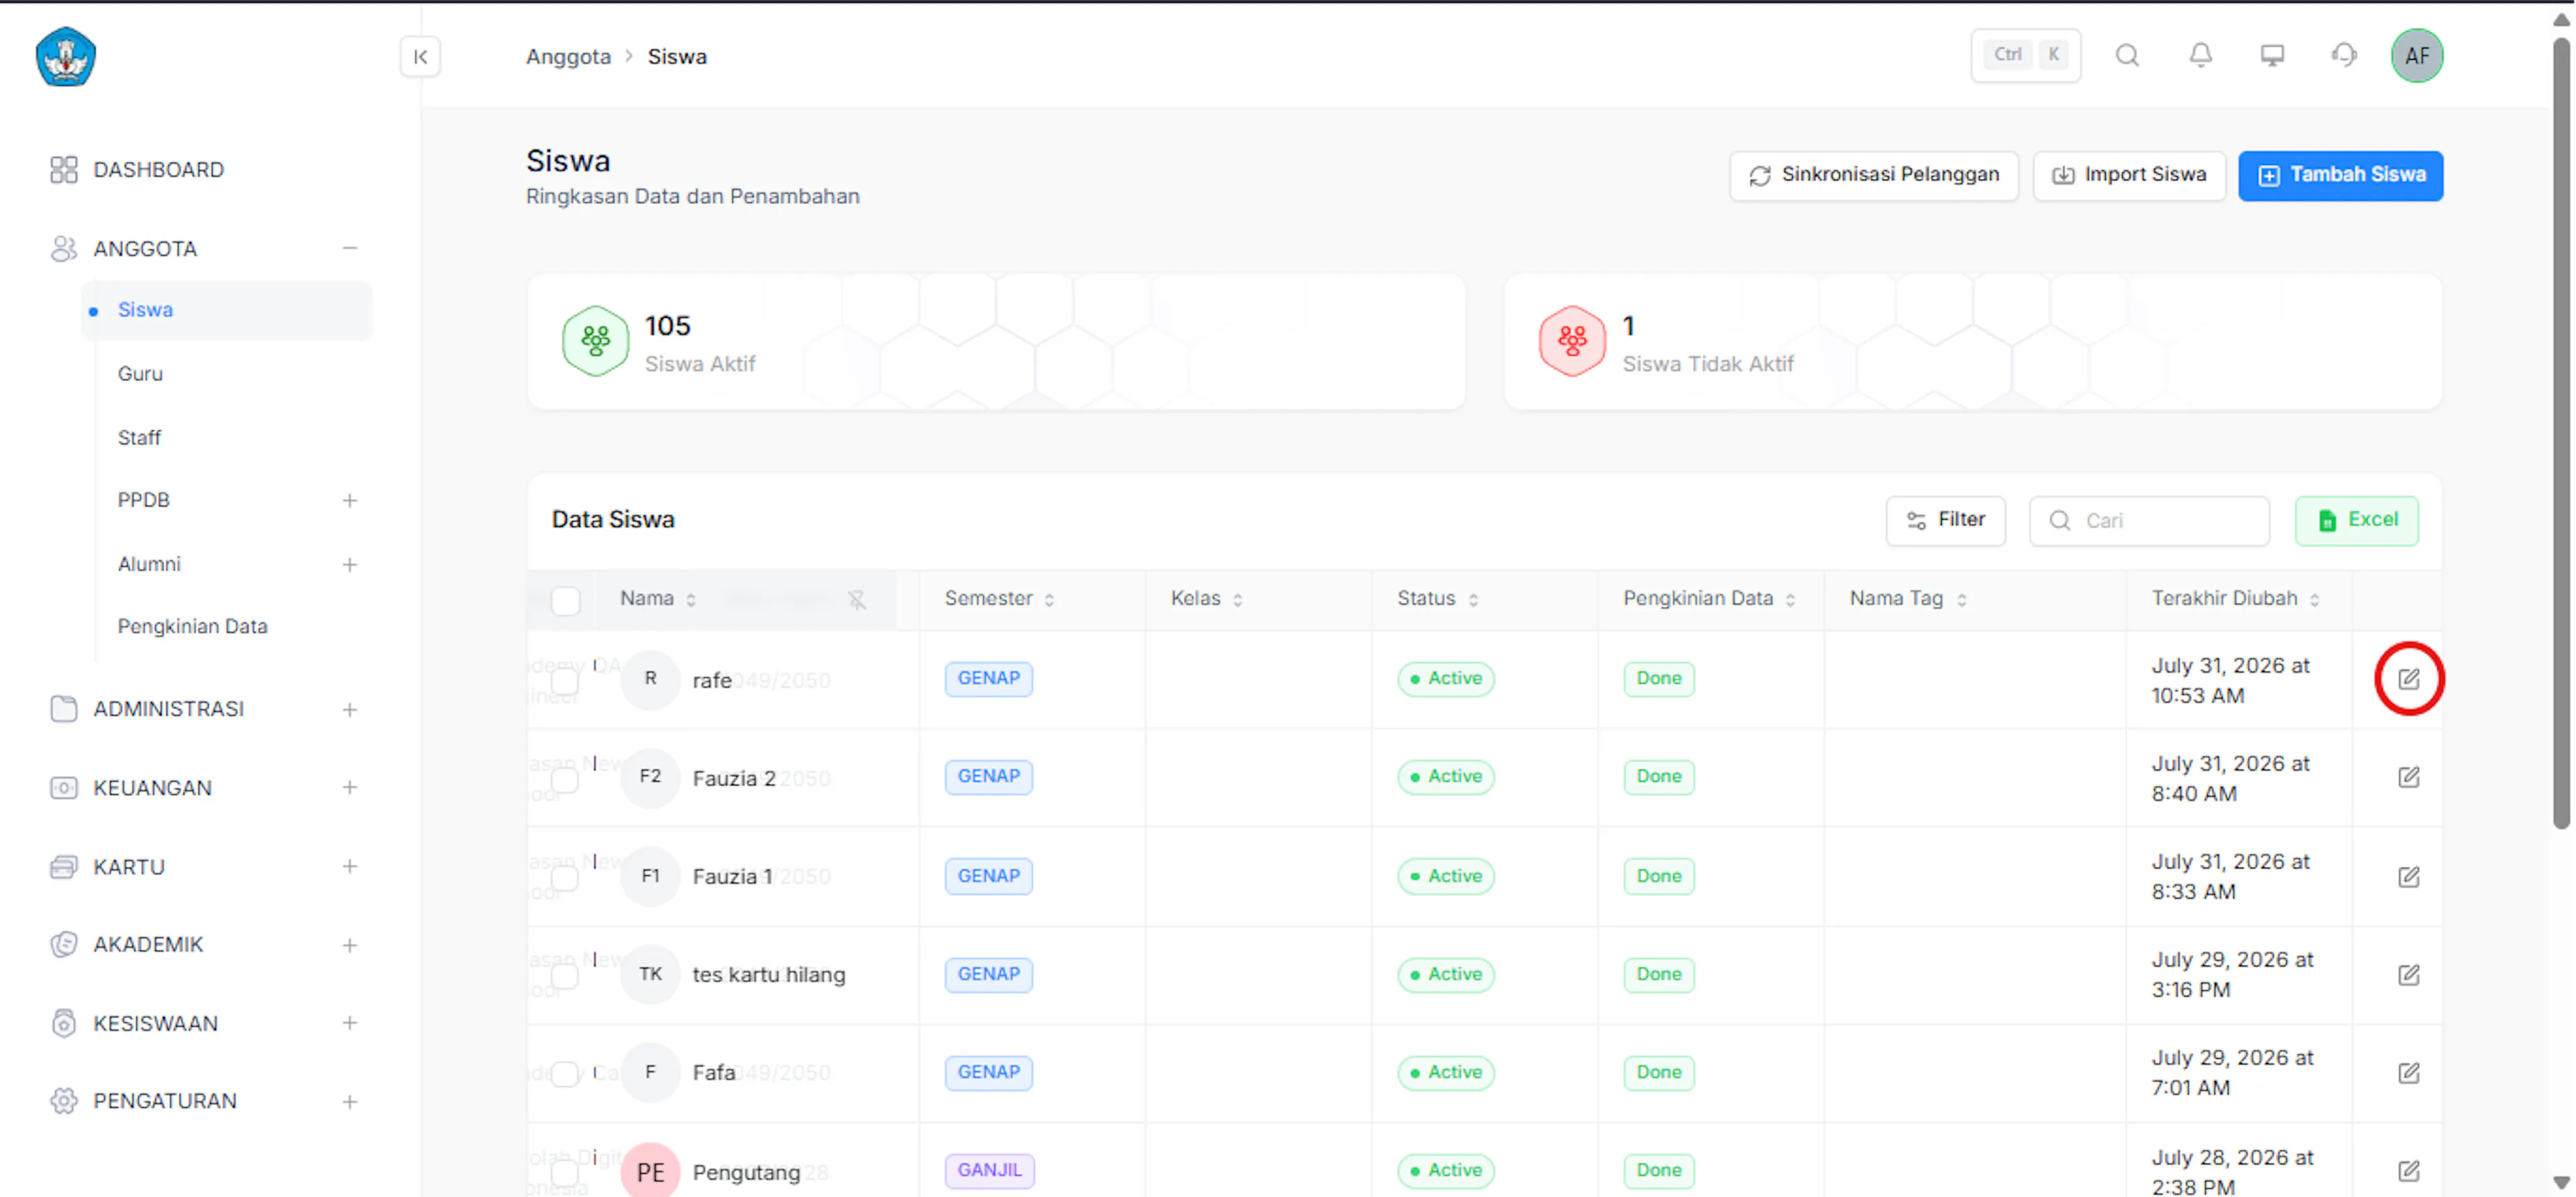This screenshot has width=2576, height=1197.
Task: Select the Fafa row checkbox
Action: coord(565,1074)
